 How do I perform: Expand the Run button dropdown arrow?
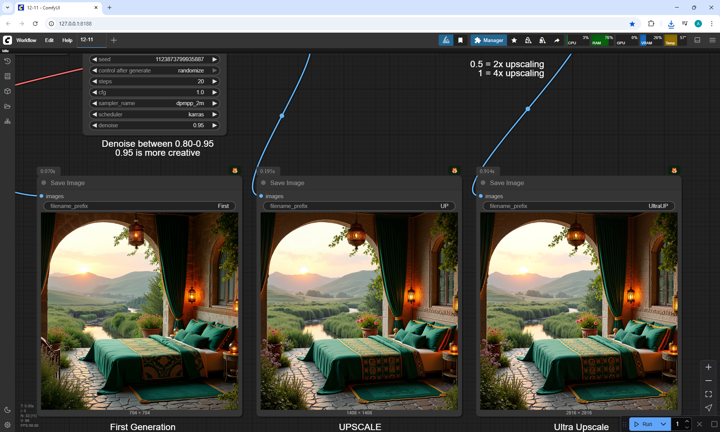click(663, 424)
